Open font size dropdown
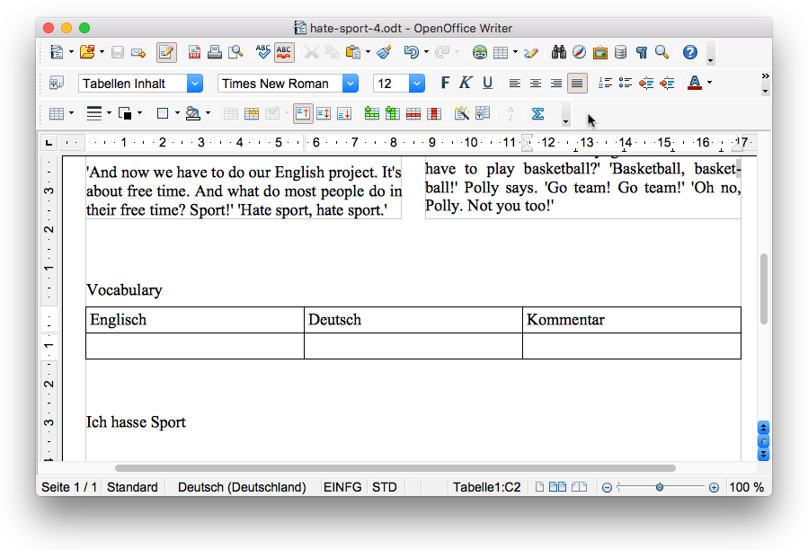 [417, 84]
